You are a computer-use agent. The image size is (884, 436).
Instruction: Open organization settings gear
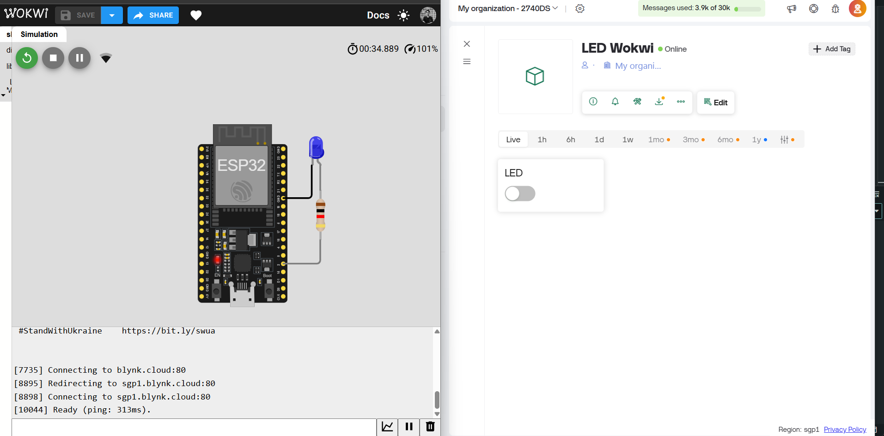580,8
